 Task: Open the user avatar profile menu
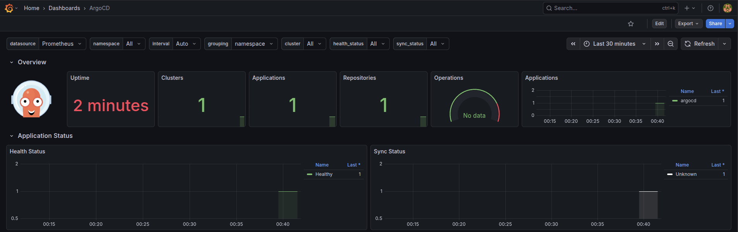point(728,8)
